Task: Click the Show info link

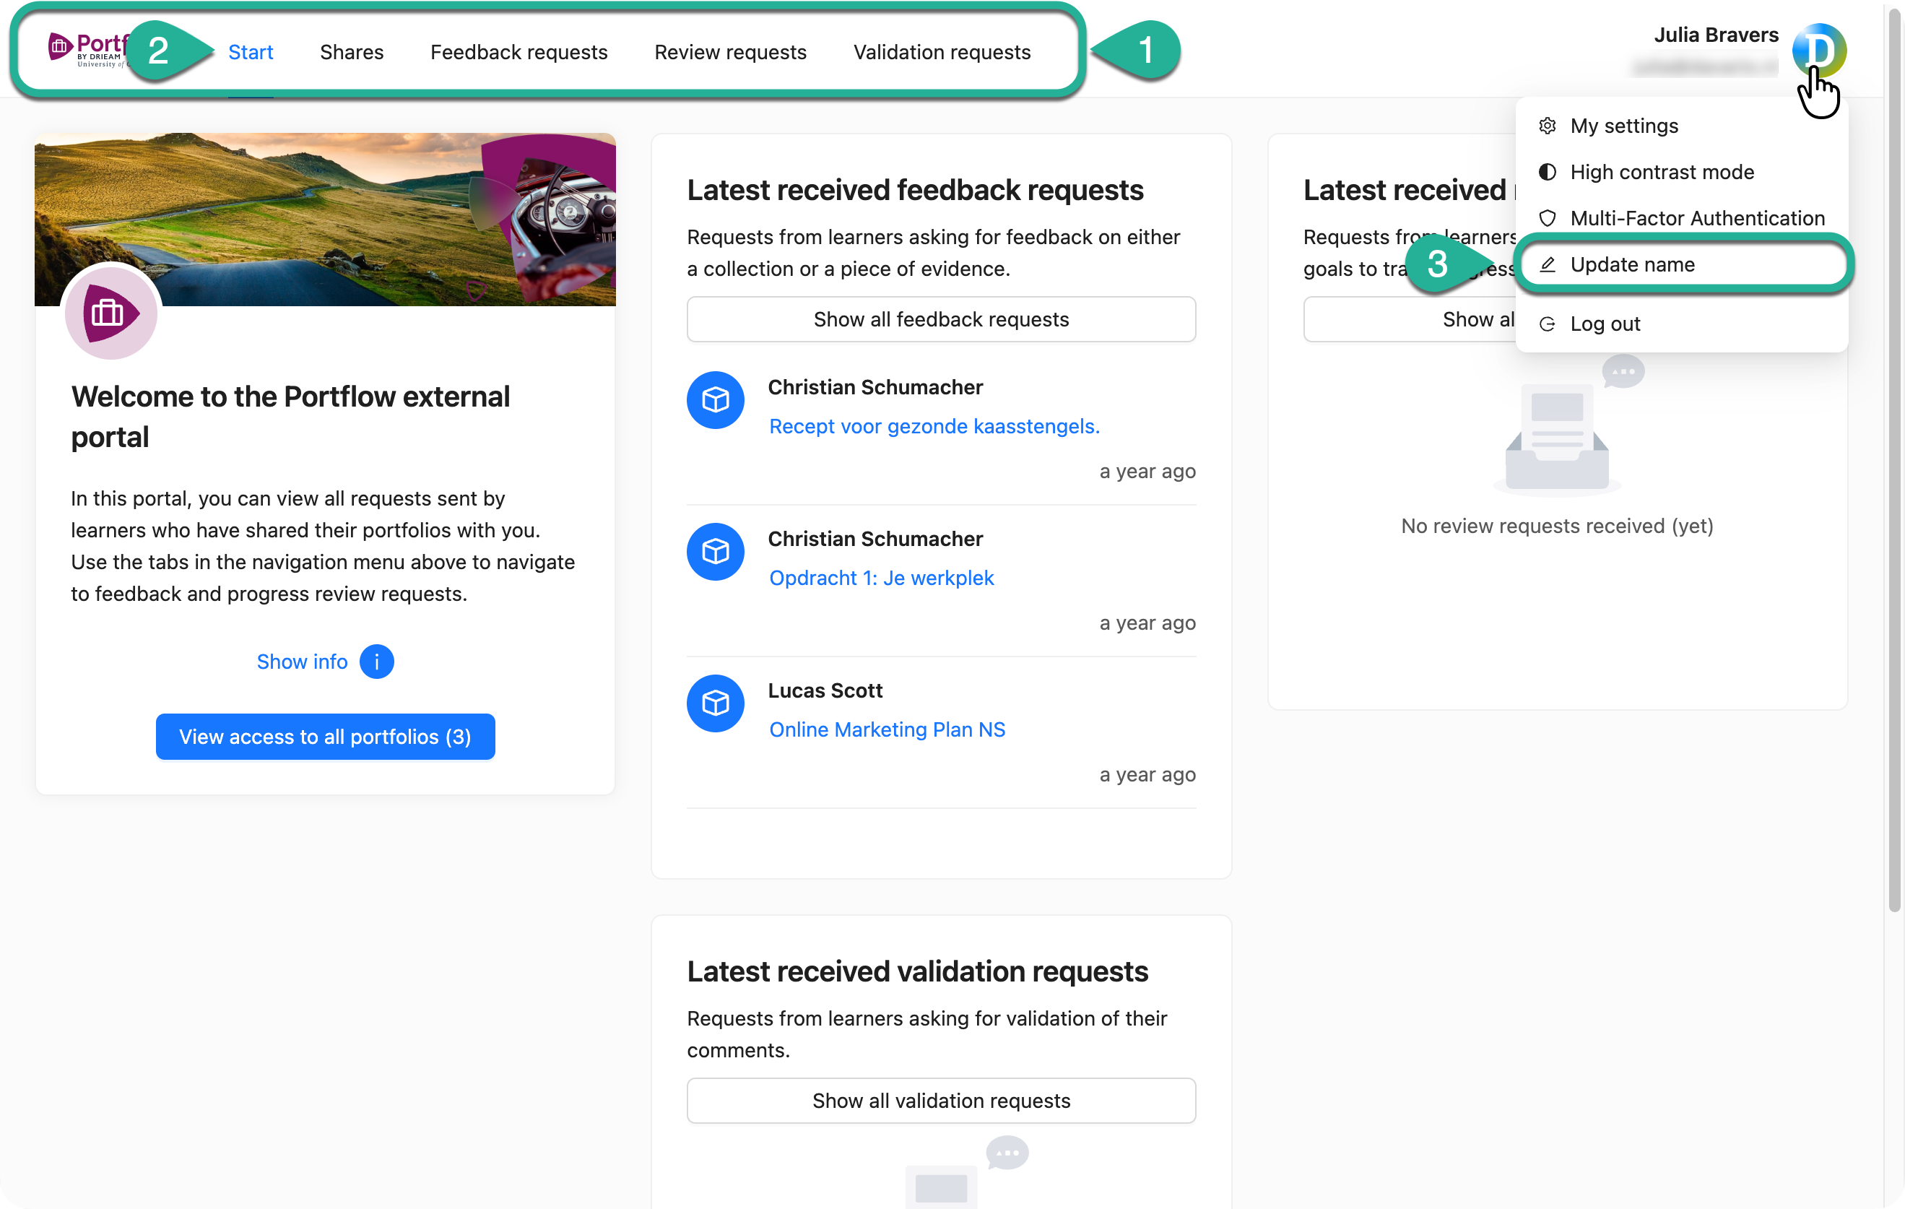Action: tap(301, 662)
